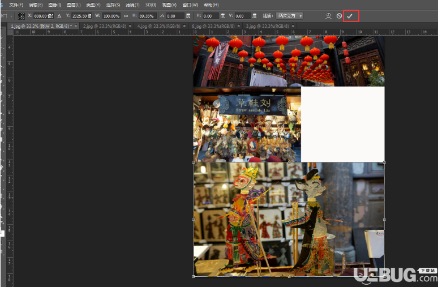Switch to the 3.jpg document tab
The height and width of the screenshot is (287, 438).
267,26
